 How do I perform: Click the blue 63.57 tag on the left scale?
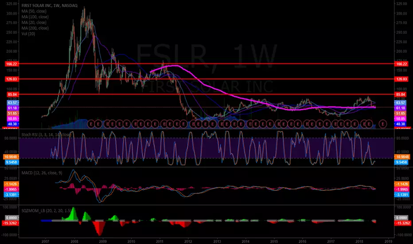coord(13,102)
